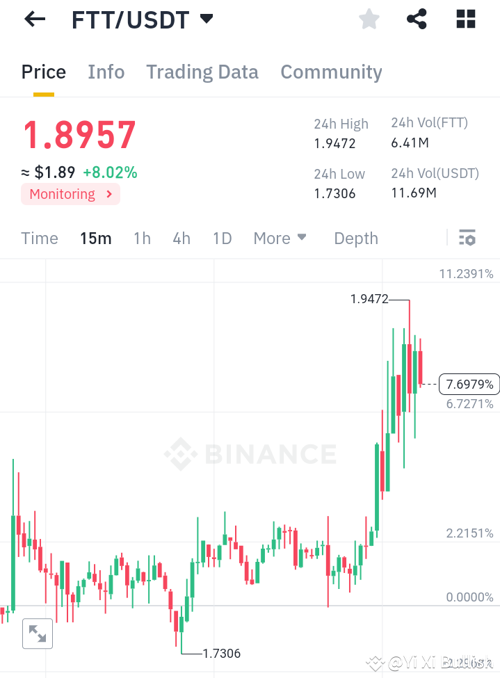Open the Info section
The height and width of the screenshot is (678, 500).
[106, 72]
